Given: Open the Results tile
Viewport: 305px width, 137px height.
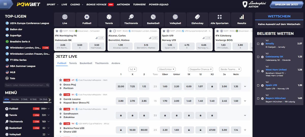Looking at the screenshot, I should pos(242,20).
